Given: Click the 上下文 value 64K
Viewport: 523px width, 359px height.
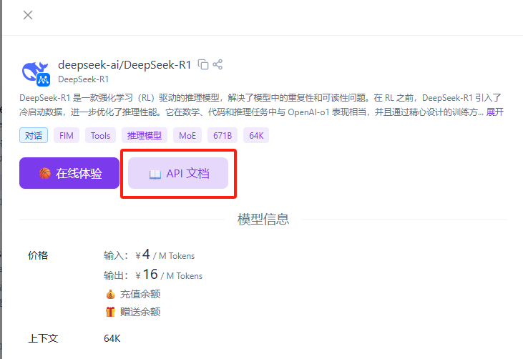Looking at the screenshot, I should (x=112, y=339).
